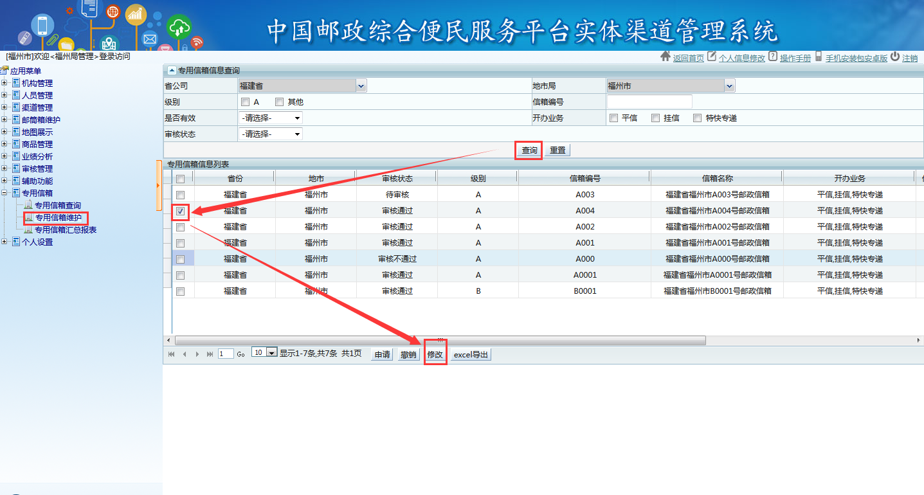
Task: Collapse the 专用信箱 tree node minus sign
Action: (x=5, y=193)
